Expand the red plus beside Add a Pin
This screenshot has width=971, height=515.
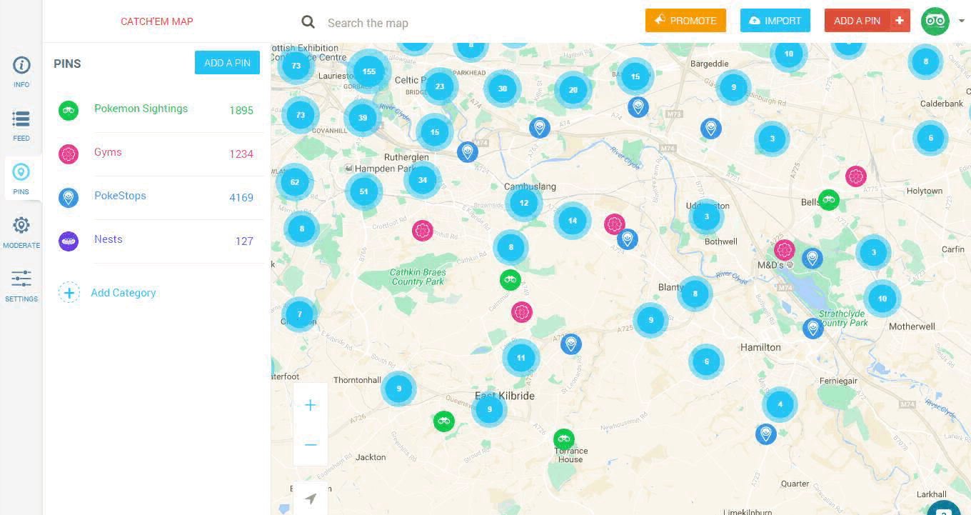click(x=900, y=21)
